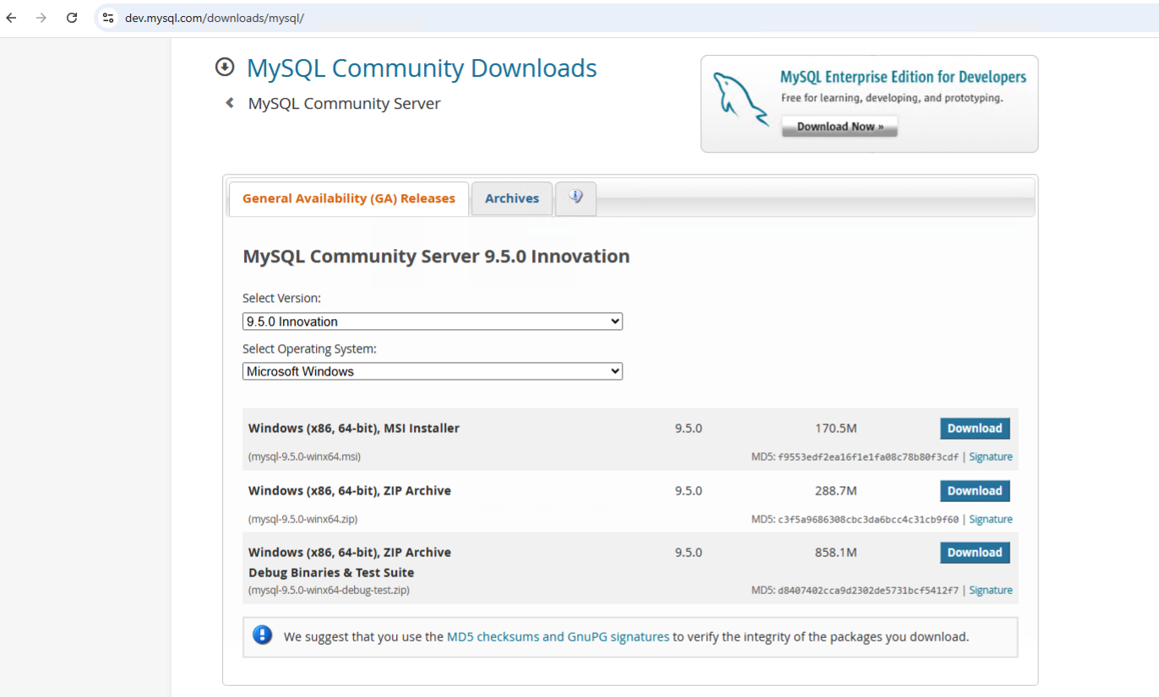Select the General Availability (GA) Releases tab
The width and height of the screenshot is (1159, 697).
(x=348, y=198)
